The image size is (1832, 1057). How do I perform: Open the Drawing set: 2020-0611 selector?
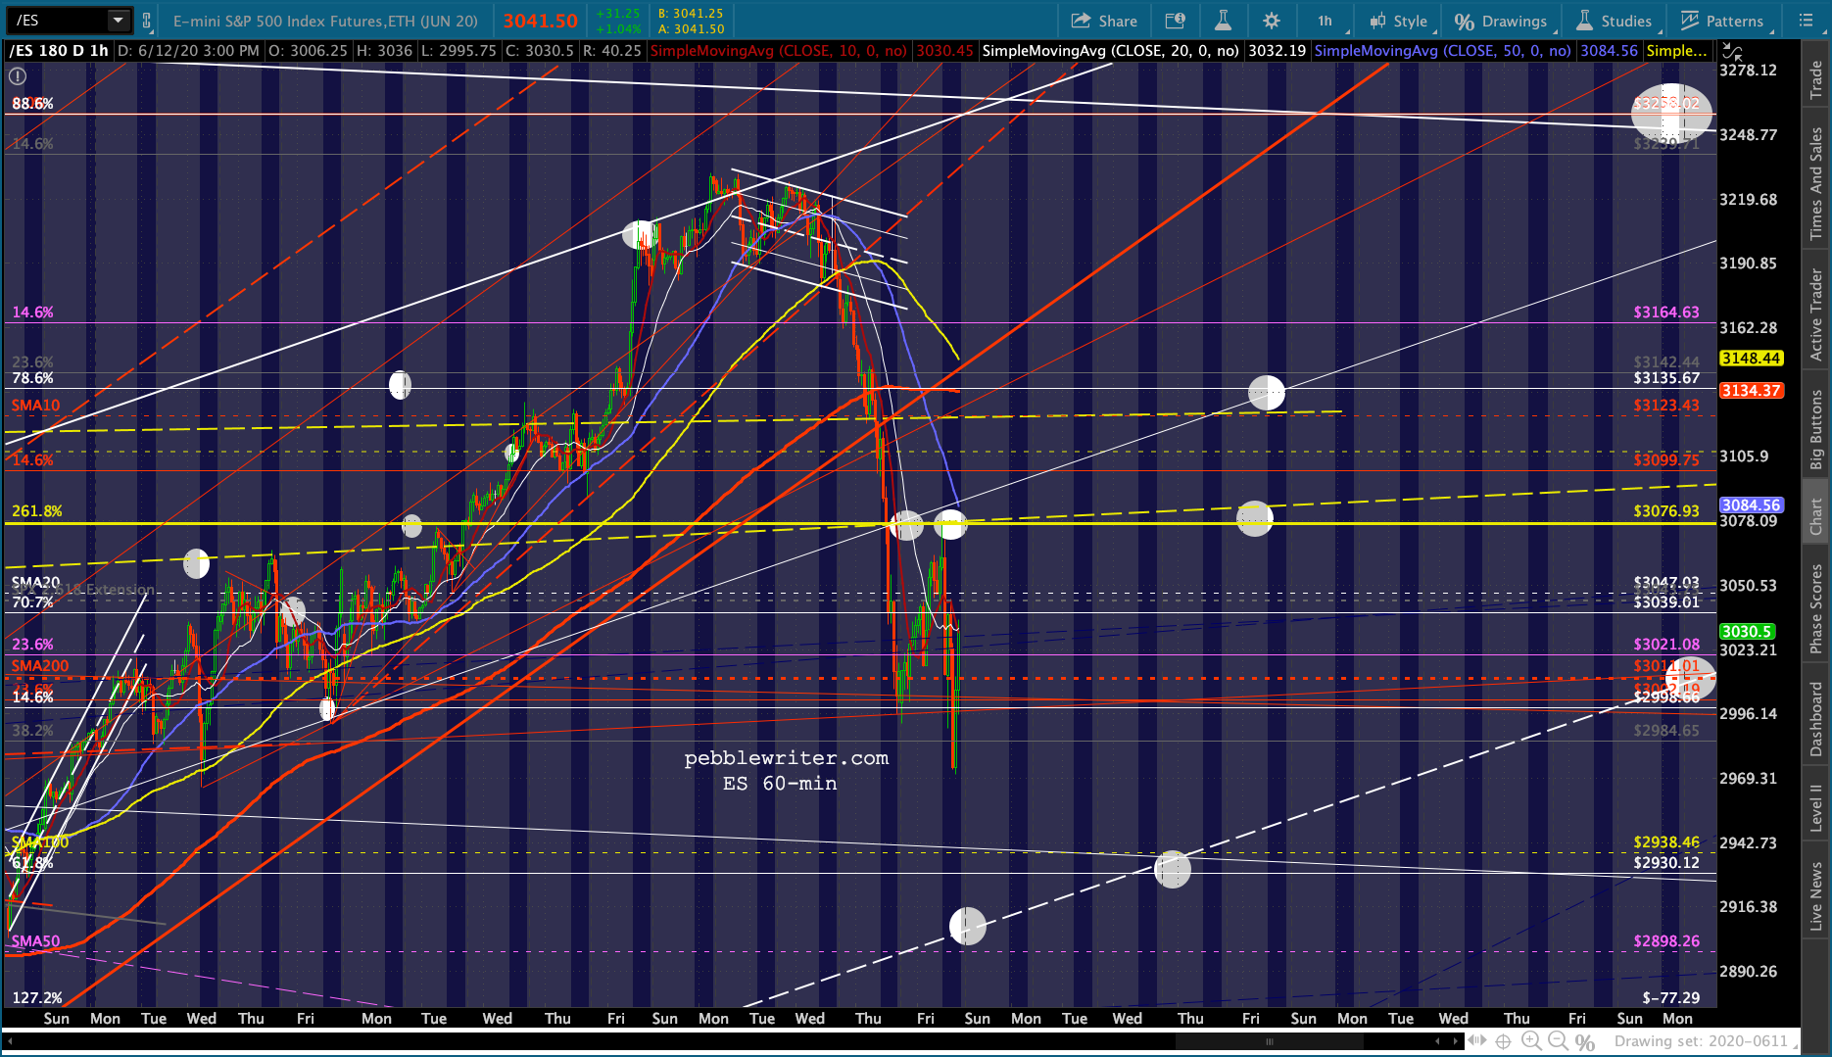(x=1706, y=1041)
